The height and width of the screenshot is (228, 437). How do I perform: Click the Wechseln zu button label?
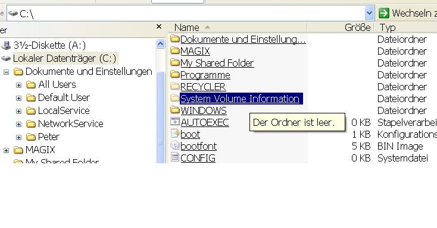coord(414,13)
